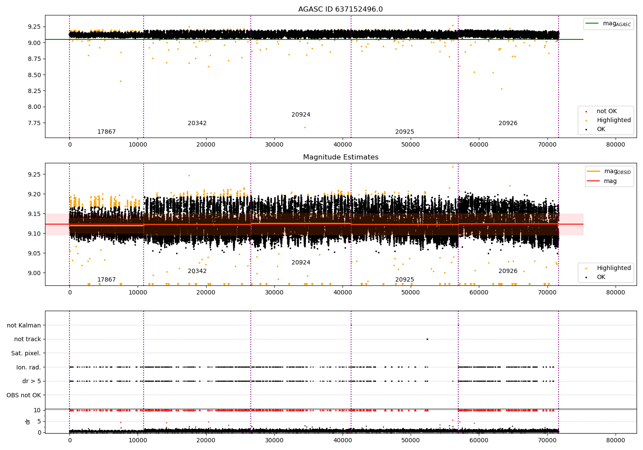Click 'Highlighted' legend entry in the top plot
Image resolution: width=643 pixels, height=450 pixels.
coord(608,120)
